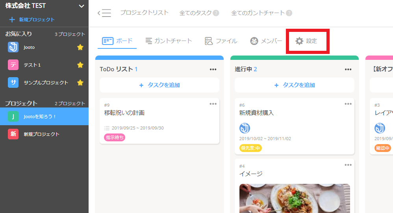Click the 確認中 label tag
This screenshot has height=213, width=393.
[x=383, y=148]
